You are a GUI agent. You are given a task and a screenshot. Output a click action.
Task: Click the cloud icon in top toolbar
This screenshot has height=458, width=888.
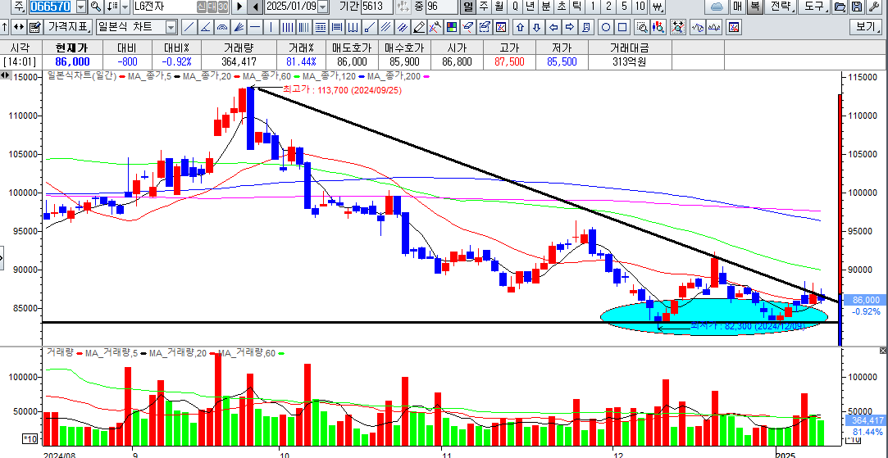[x=716, y=7]
